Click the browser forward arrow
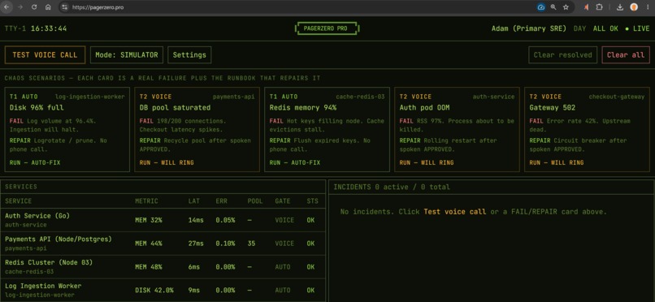The width and height of the screenshot is (655, 302). coord(20,7)
